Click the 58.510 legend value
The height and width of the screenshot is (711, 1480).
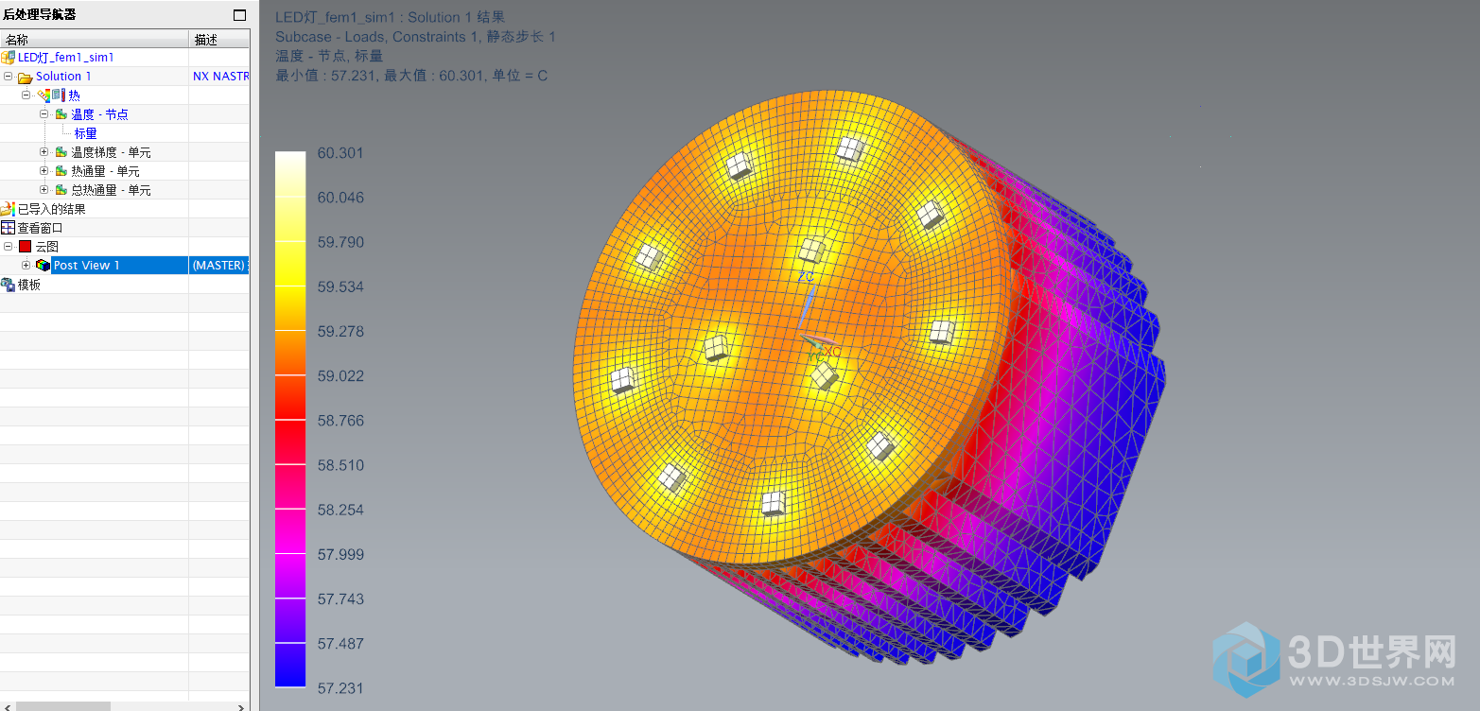[340, 465]
